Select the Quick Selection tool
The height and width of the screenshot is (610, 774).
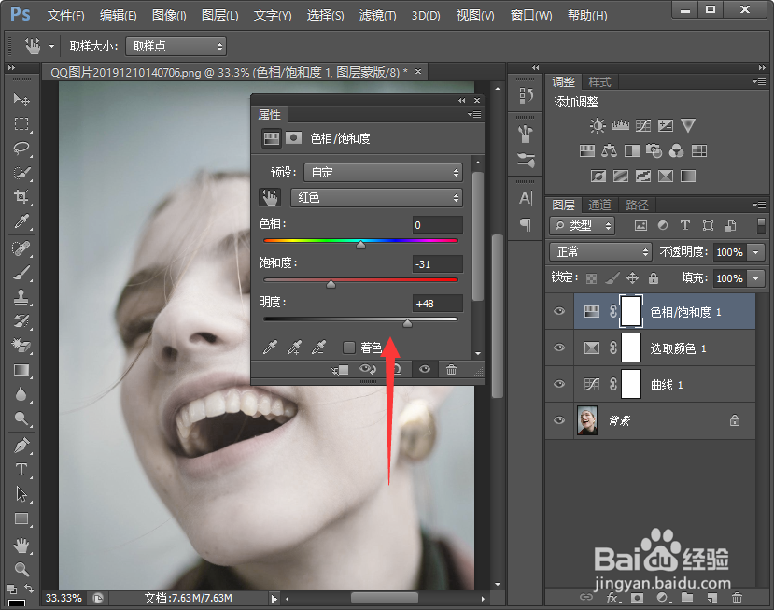pyautogui.click(x=21, y=173)
